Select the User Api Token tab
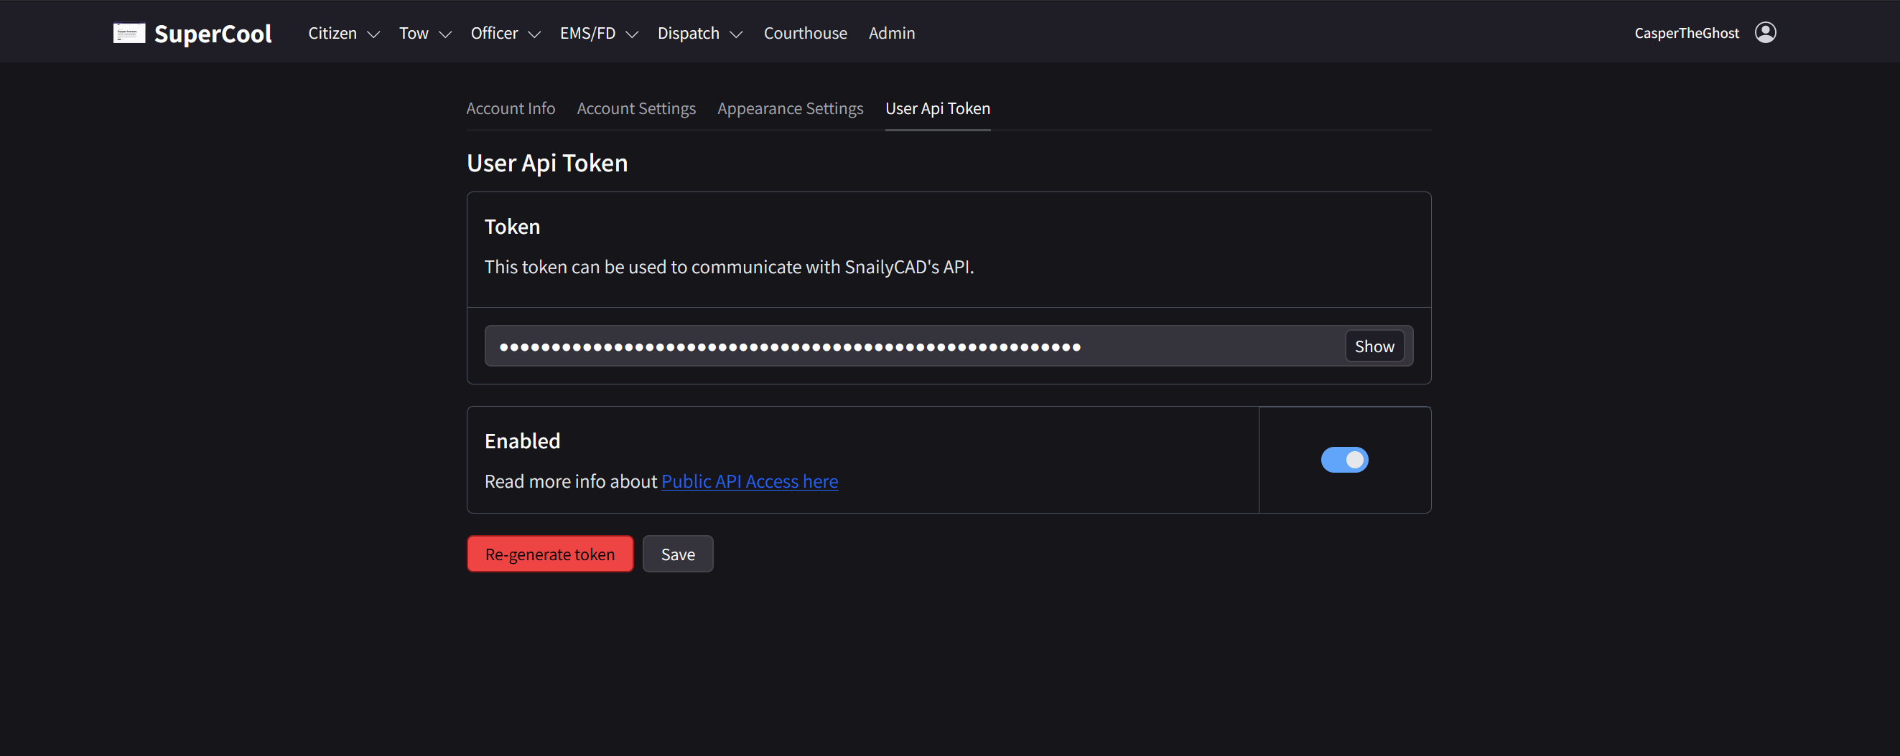This screenshot has width=1900, height=756. (938, 108)
